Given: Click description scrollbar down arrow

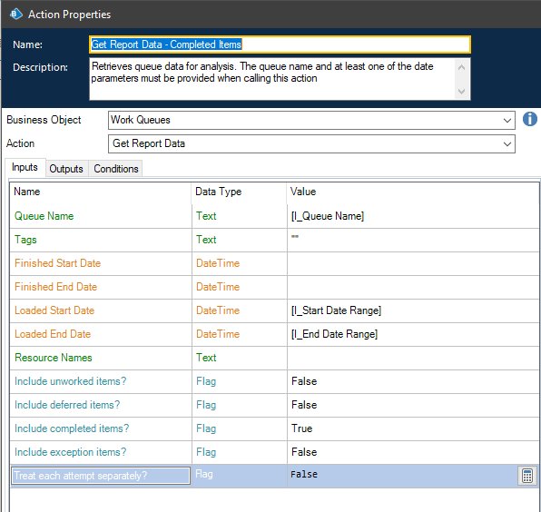Looking at the screenshot, I should 462,92.
